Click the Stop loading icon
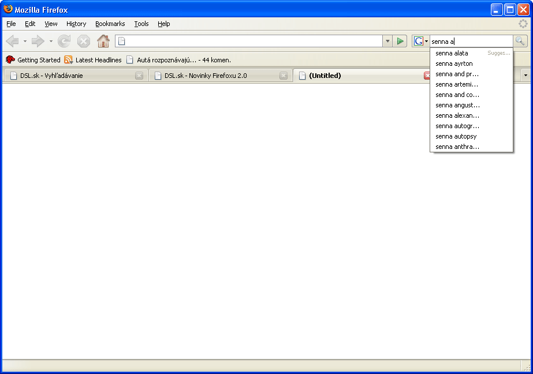The width and height of the screenshot is (533, 374). tap(83, 41)
